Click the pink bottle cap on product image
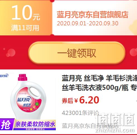Viewport: 137px width, 135px height. click(23, 77)
